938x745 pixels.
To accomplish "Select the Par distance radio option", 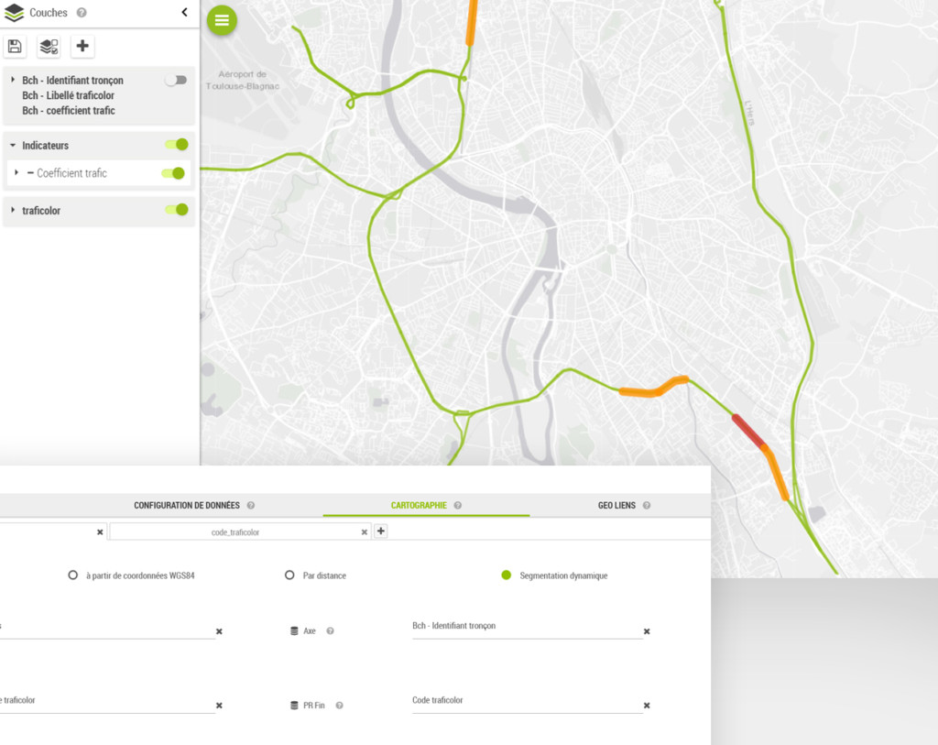I will pos(289,575).
